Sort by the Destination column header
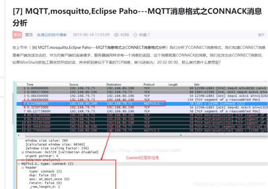This screenshot has height=189, width=268. (x=114, y=85)
